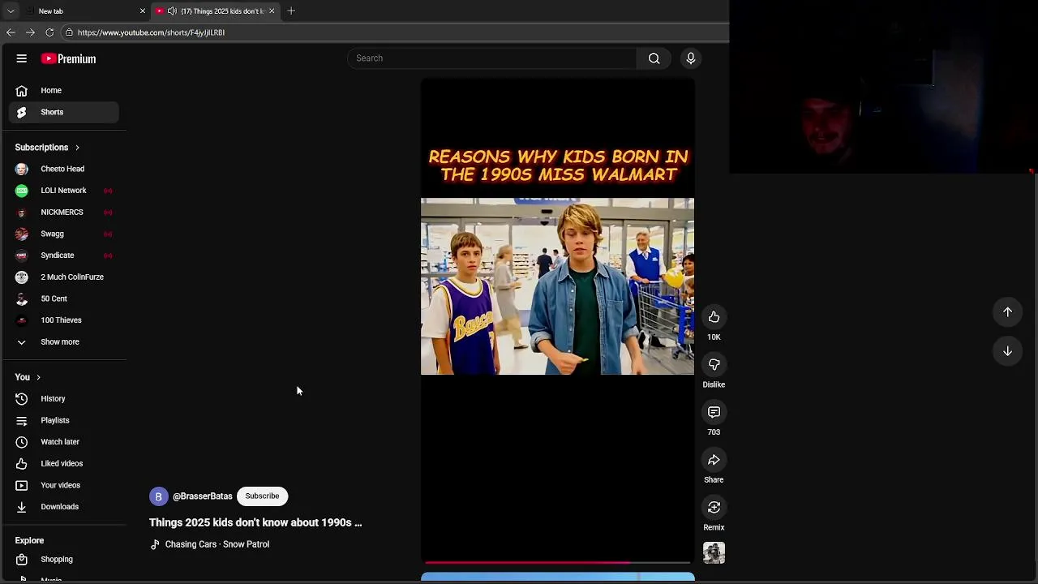Start voice search with microphone
Image resolution: width=1038 pixels, height=584 pixels.
click(691, 58)
